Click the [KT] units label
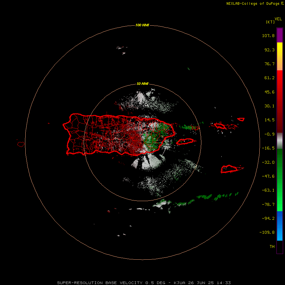 pos(270,22)
